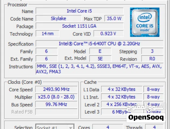Click the Multiplier value x25.0 (8.0 - 28.0)
Screen dimensions: 172x129
tap(56, 97)
